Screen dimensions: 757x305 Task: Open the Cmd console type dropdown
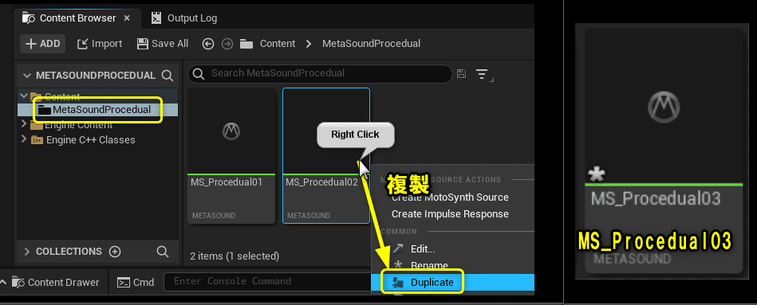[136, 283]
